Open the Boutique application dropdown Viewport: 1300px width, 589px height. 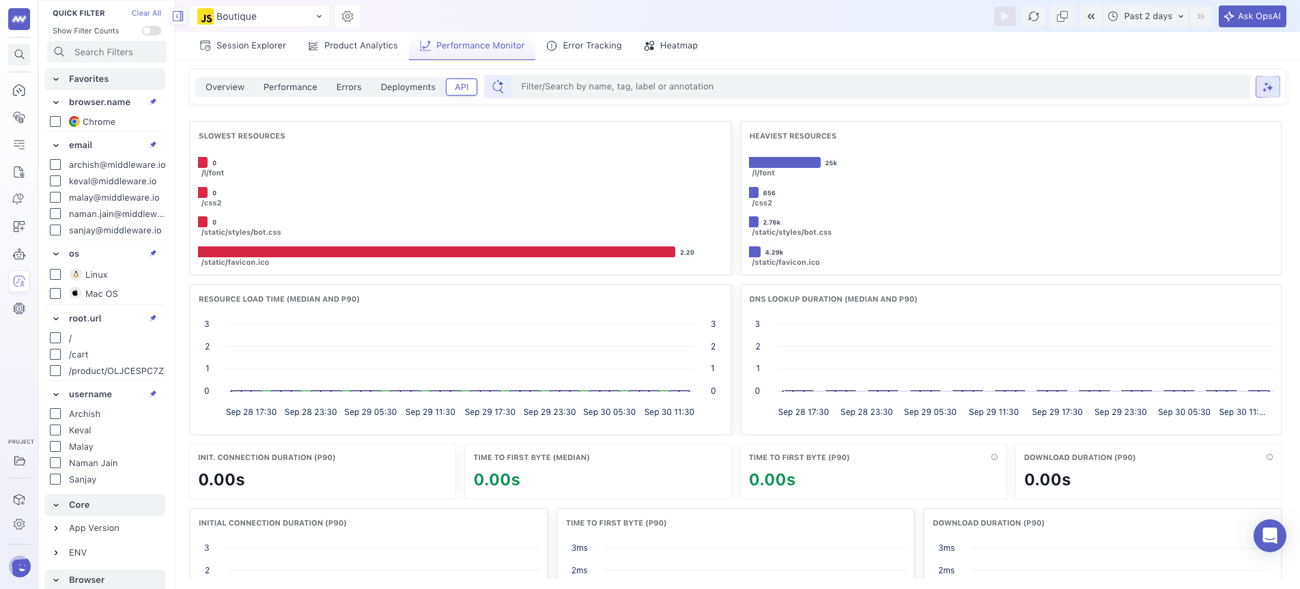click(x=259, y=16)
